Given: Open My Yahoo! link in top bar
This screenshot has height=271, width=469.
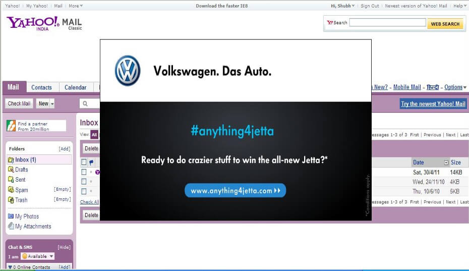Looking at the screenshot, I should (x=37, y=6).
